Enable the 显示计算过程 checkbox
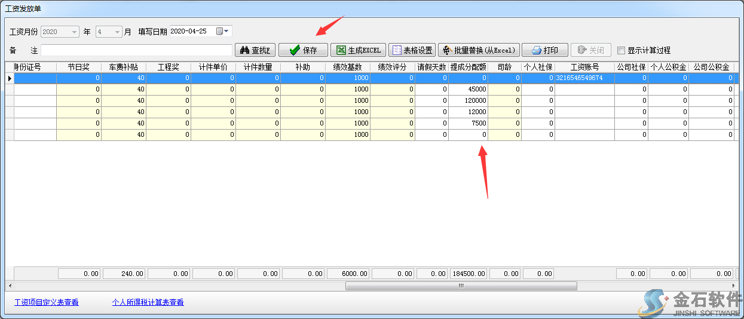 621,51
